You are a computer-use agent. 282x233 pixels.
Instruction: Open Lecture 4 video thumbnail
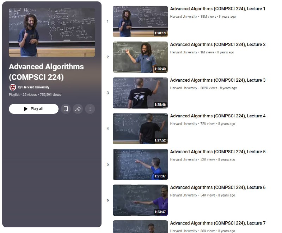(140, 129)
